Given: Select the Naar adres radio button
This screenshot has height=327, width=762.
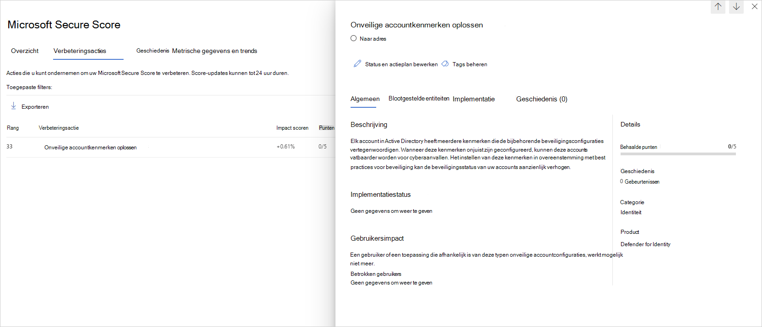Looking at the screenshot, I should click(x=353, y=38).
